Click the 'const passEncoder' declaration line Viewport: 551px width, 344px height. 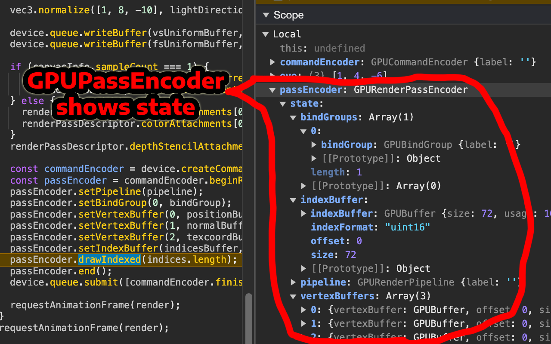point(126,180)
